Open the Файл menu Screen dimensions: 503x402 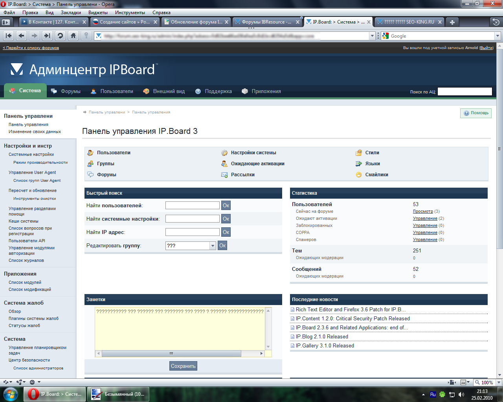(9, 13)
